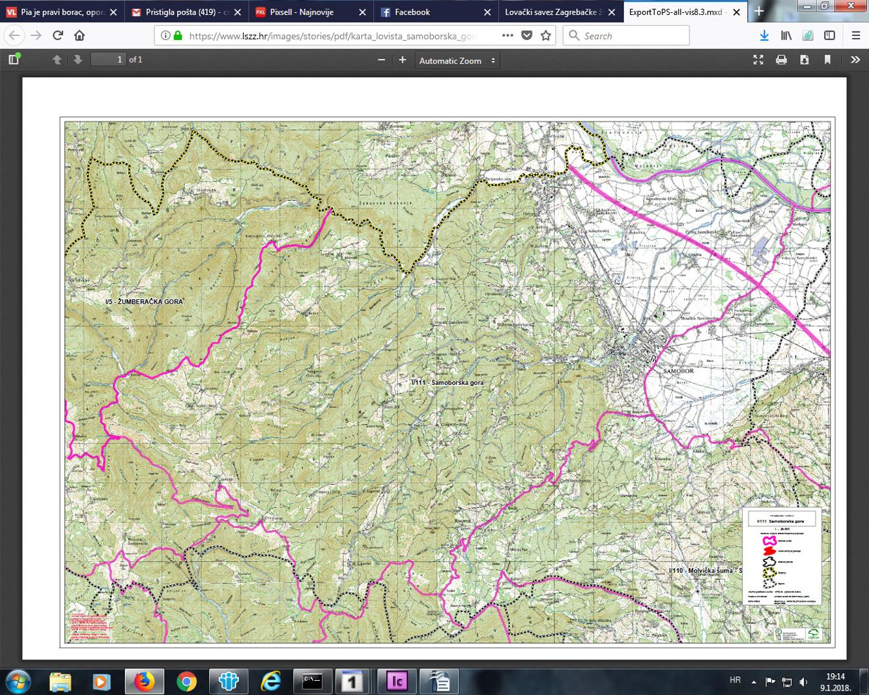The width and height of the screenshot is (869, 695).
Task: Open PDF viewer bookmark current view
Action: (828, 60)
